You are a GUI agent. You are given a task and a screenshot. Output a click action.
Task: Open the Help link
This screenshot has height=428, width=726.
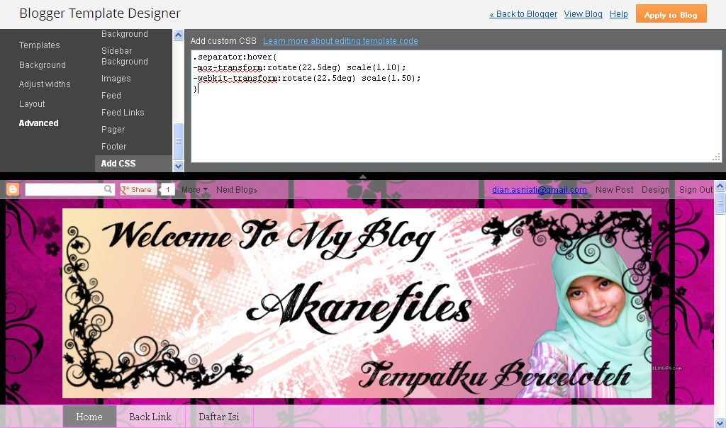point(618,14)
